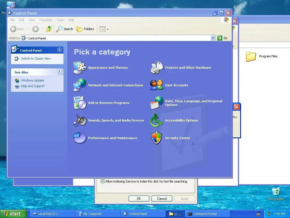Screen dimensions: 290x218
Task: Open Network and Internet Connections icon
Action: tap(80, 85)
